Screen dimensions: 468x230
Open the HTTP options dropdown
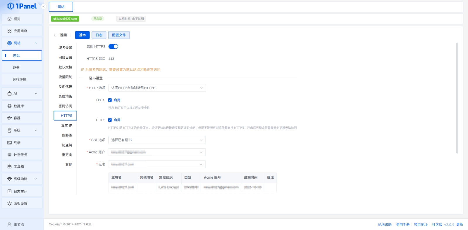(x=157, y=88)
